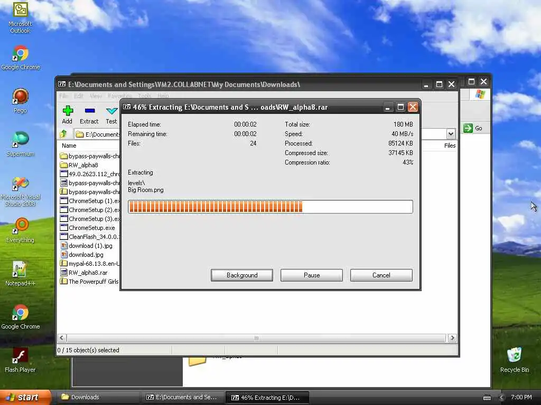This screenshot has width=541, height=405.
Task: Open Supermium desktop shortcut
Action: [20, 144]
